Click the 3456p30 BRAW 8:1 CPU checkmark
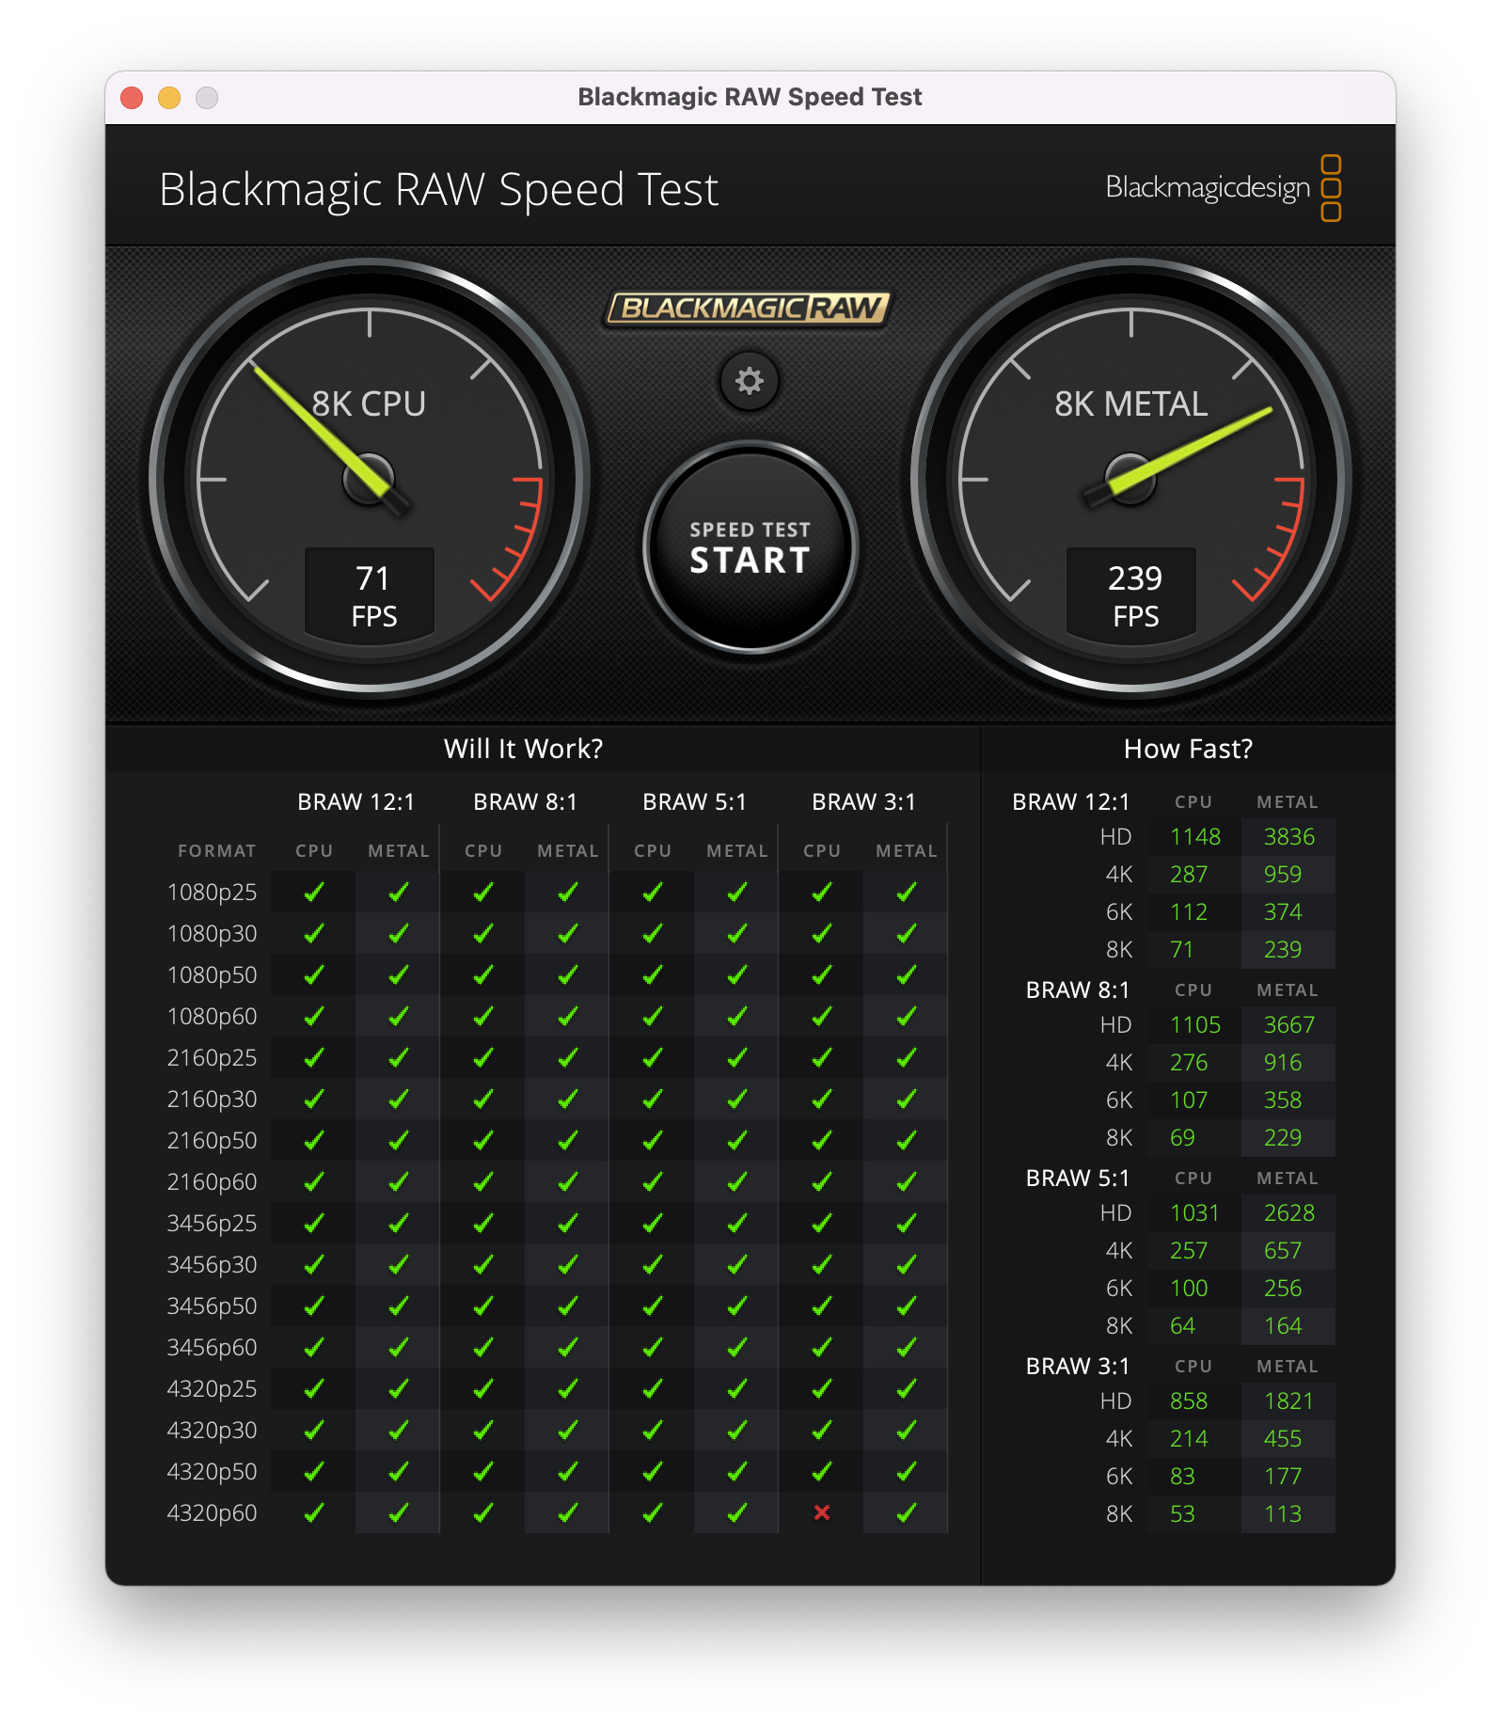 coord(483,1264)
